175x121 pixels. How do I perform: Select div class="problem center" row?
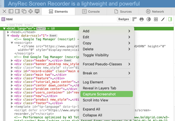tap(46, 89)
